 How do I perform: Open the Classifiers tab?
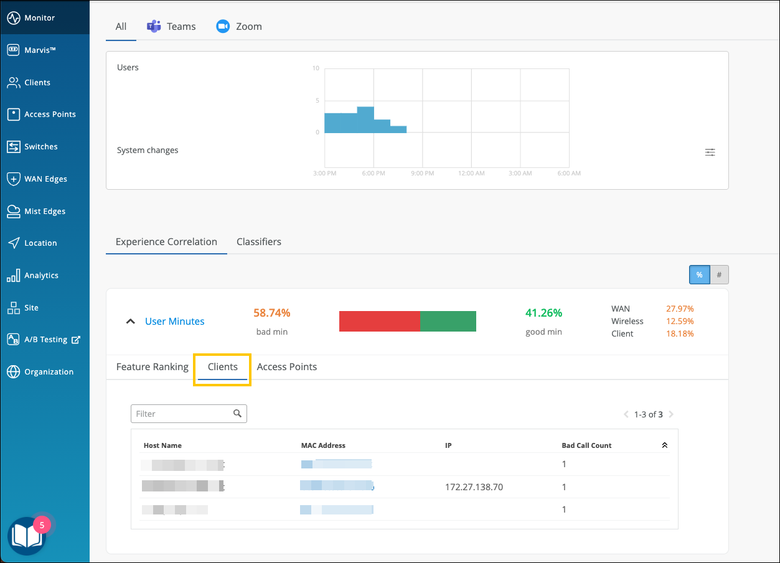click(259, 242)
